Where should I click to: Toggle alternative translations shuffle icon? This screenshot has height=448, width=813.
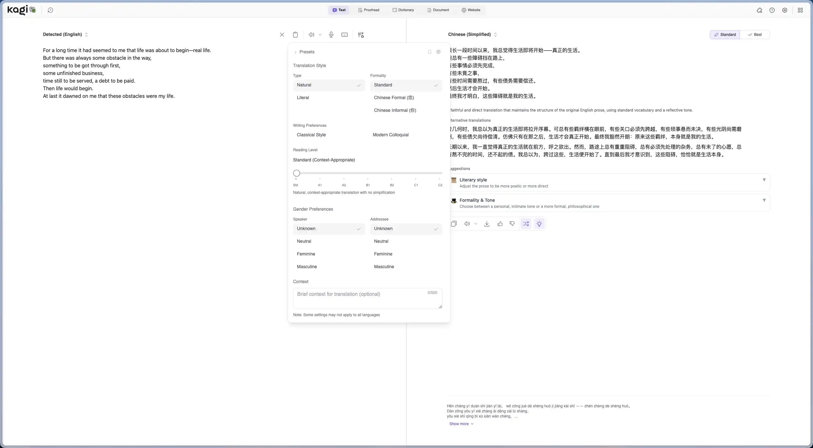coord(526,224)
